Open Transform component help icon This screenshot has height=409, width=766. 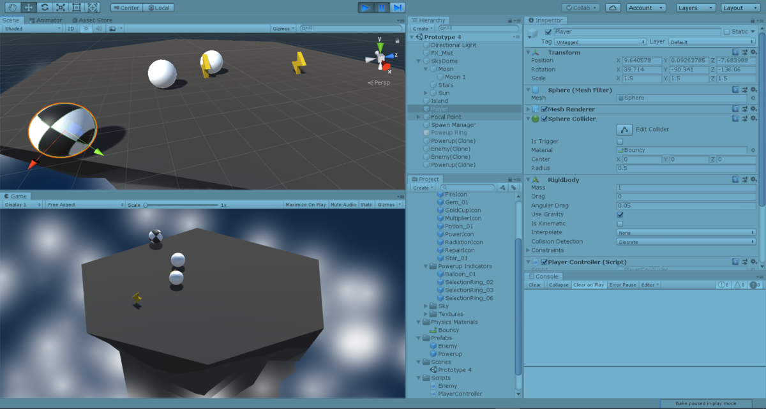736,52
